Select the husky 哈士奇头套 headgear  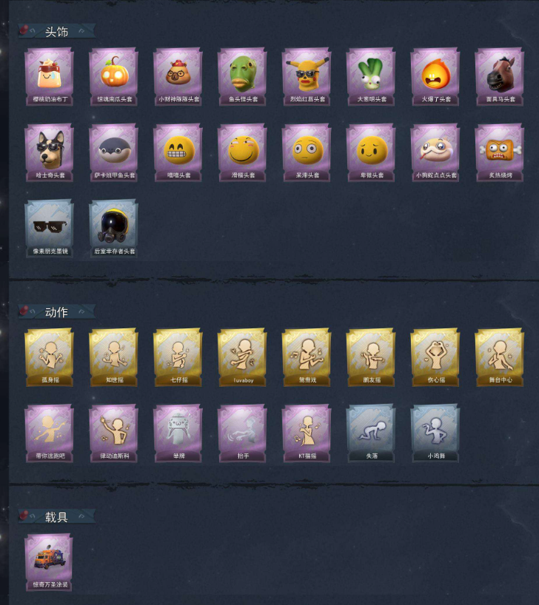coord(49,152)
